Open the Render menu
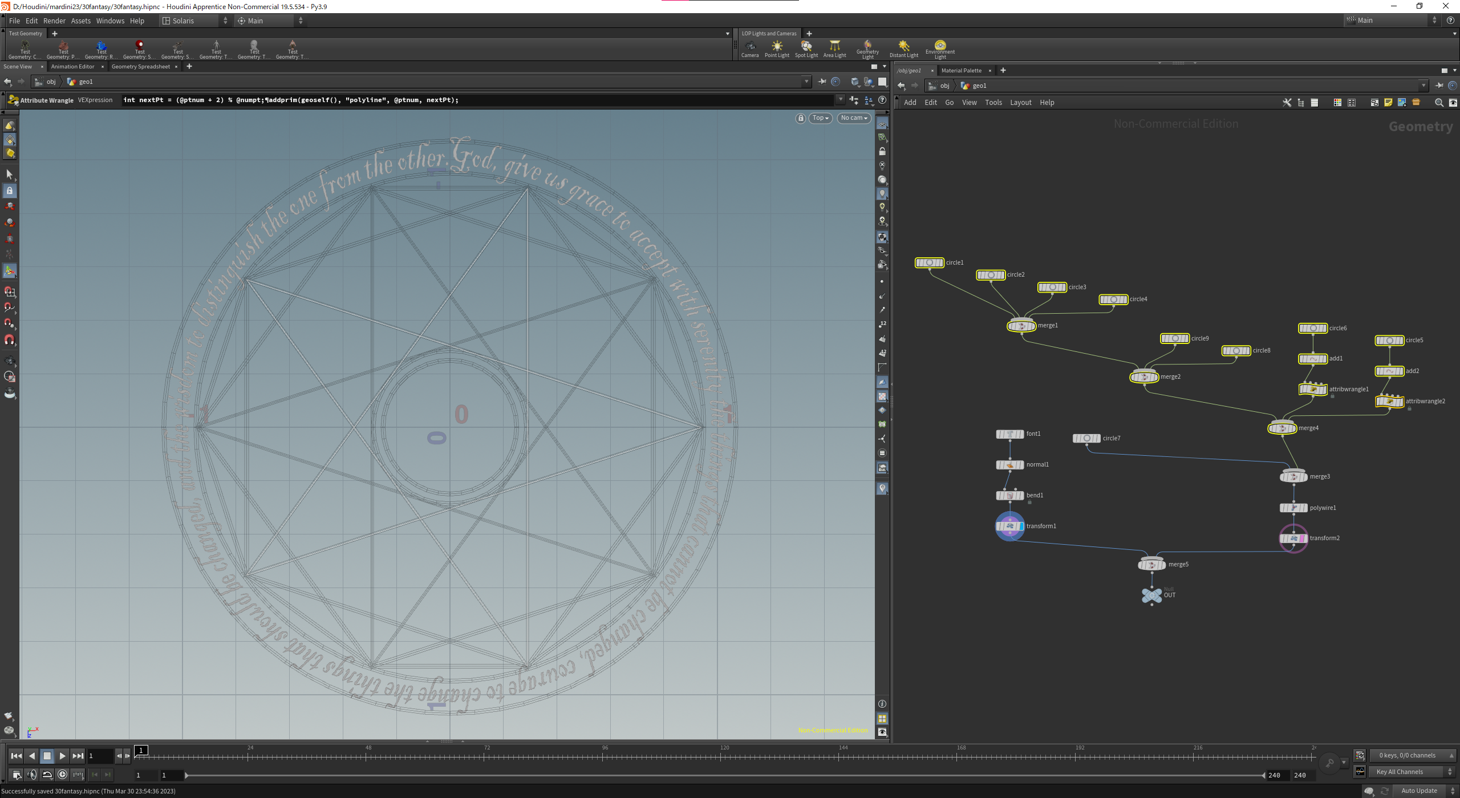The width and height of the screenshot is (1460, 798). [54, 21]
